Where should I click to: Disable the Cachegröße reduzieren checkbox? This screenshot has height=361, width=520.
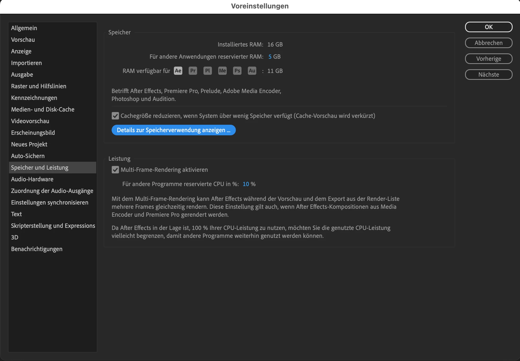[115, 116]
